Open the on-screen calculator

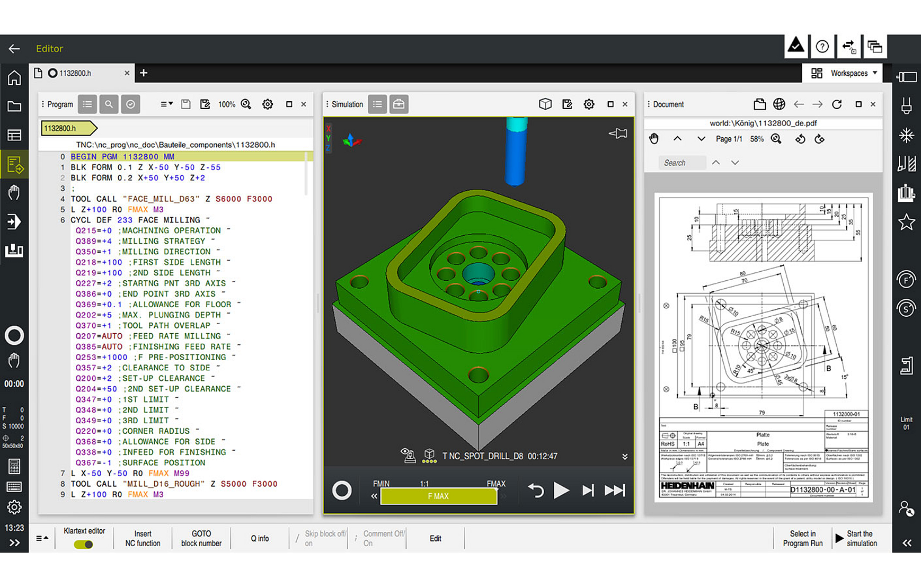pyautogui.click(x=14, y=466)
